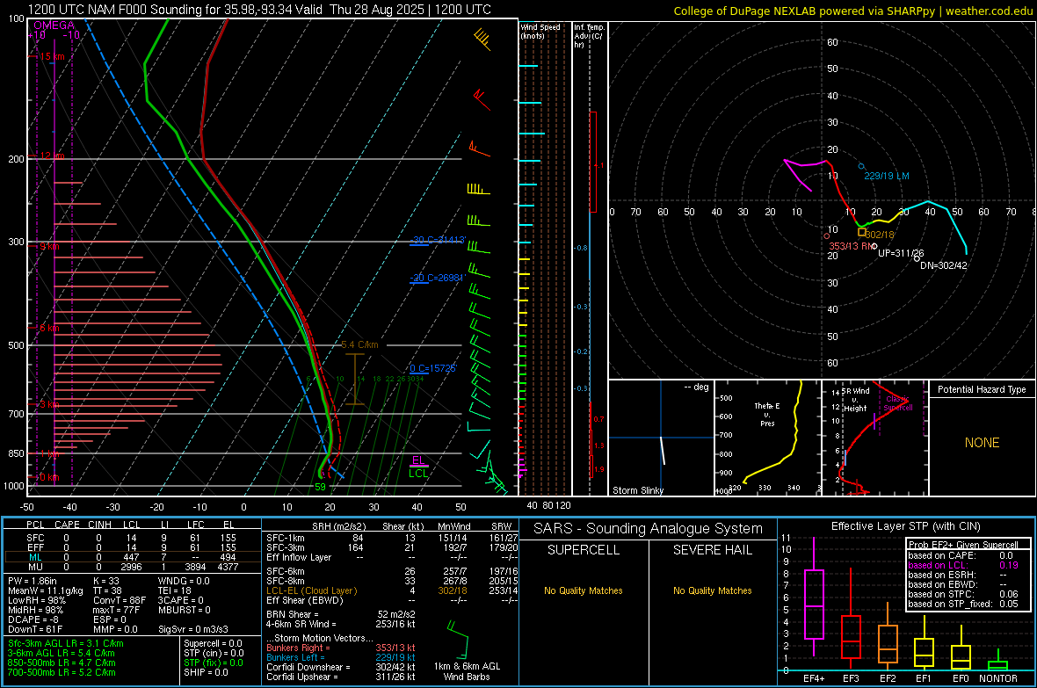This screenshot has height=688, width=1037.
Task: Click the magenta 'based on LCL:' legend entry
Action: coord(938,565)
